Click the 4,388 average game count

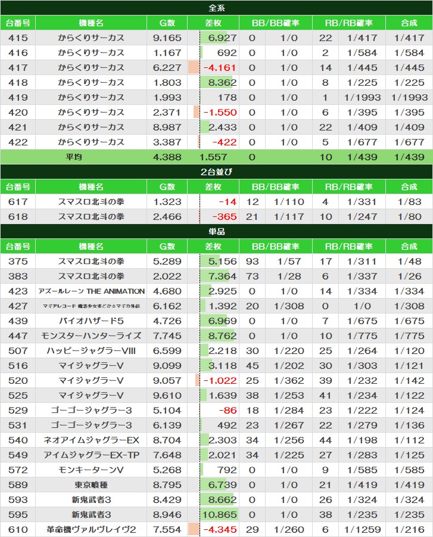pyautogui.click(x=167, y=157)
